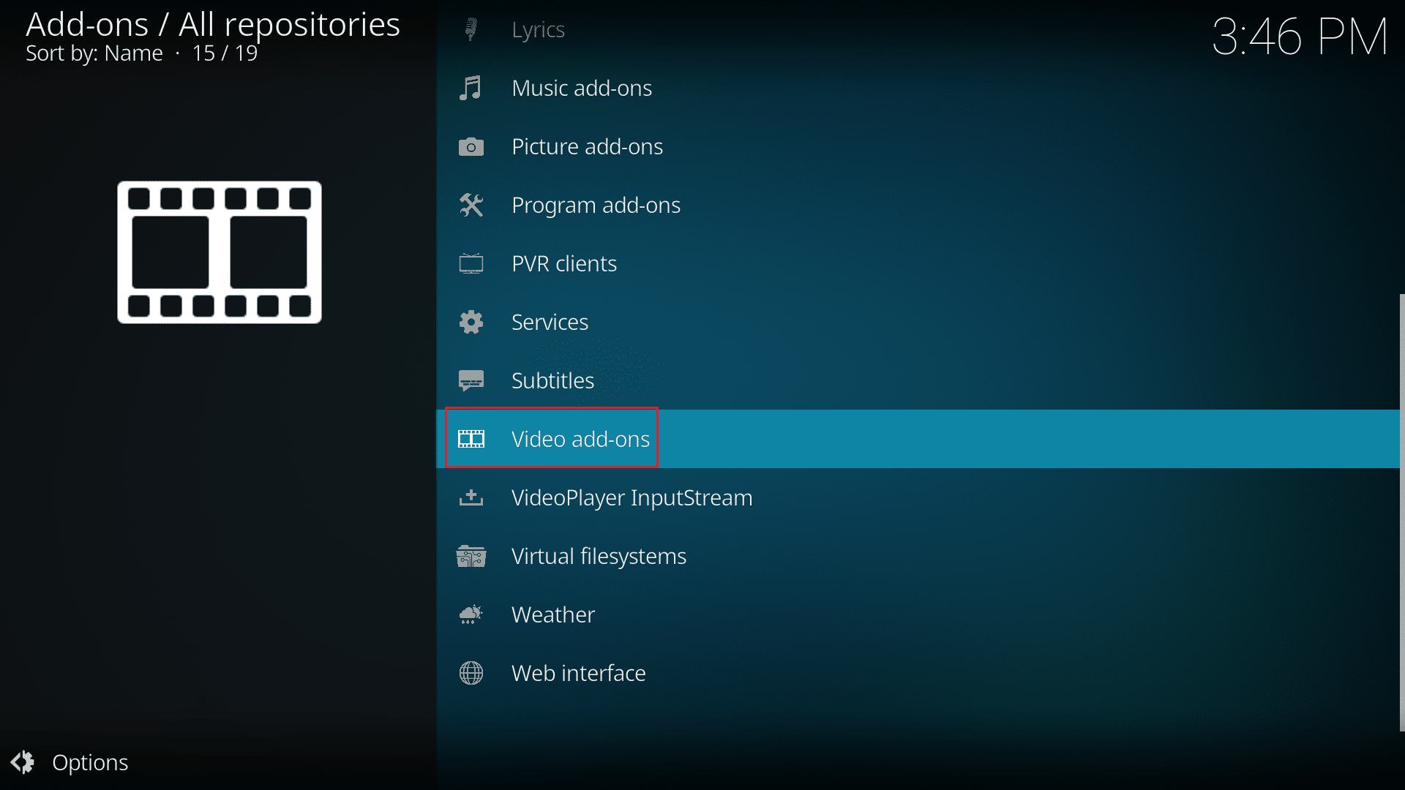Click the Options navigation icon
Image resolution: width=1405 pixels, height=790 pixels.
(24, 762)
